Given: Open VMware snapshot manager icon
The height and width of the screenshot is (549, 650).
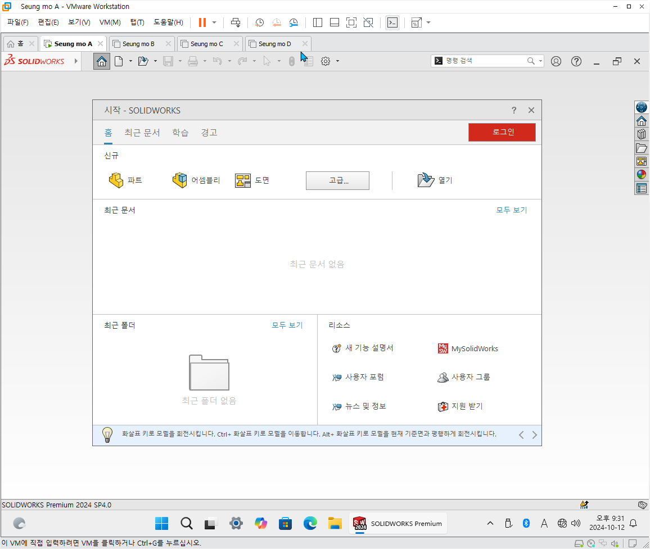Looking at the screenshot, I should [294, 22].
